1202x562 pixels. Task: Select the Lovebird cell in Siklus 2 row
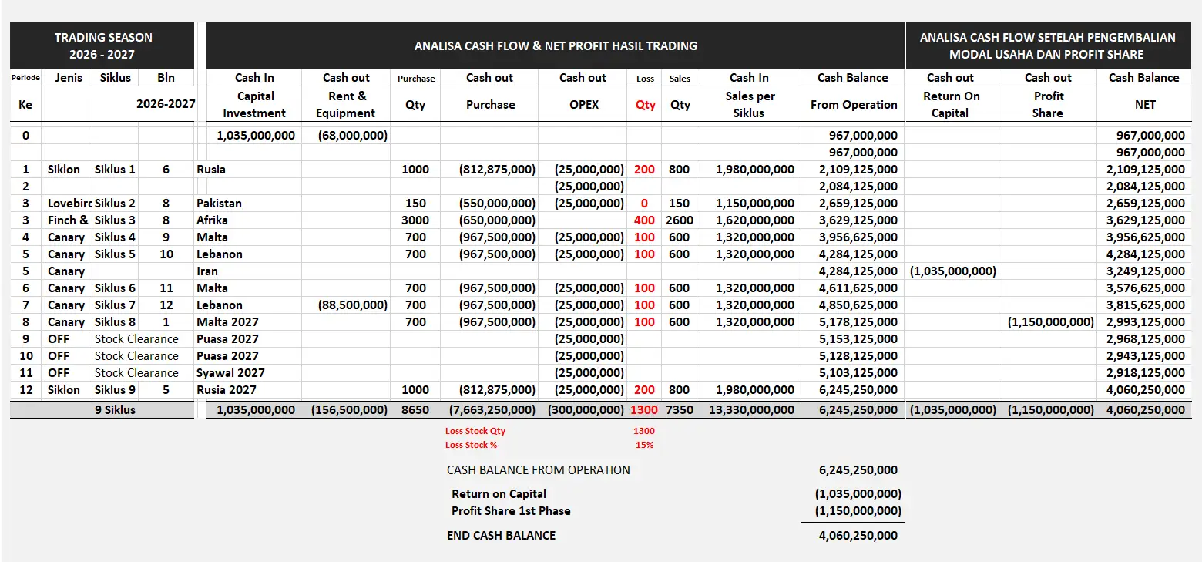click(69, 203)
